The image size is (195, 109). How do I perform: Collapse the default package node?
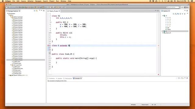tap(11, 17)
